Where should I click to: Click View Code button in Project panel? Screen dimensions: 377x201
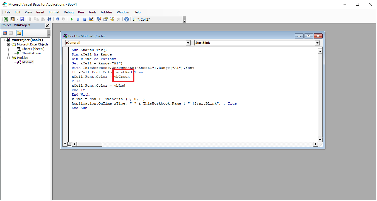coord(5,33)
